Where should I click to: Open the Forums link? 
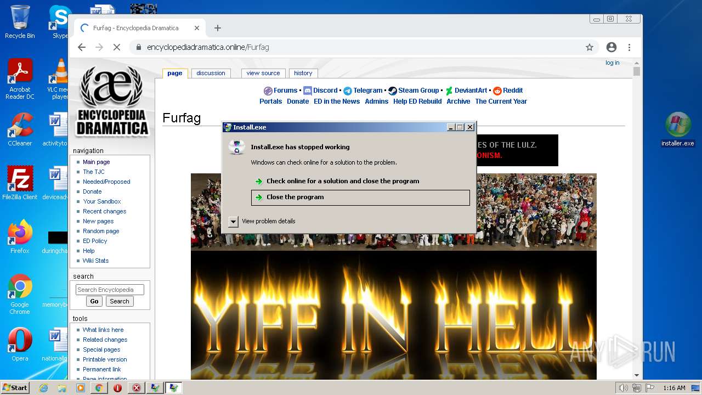(286, 91)
